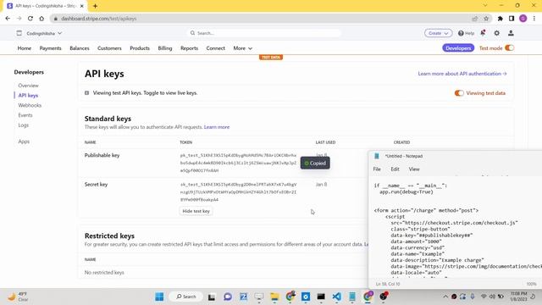
Task: Reload the Stripe dashboard page
Action: tap(30, 19)
